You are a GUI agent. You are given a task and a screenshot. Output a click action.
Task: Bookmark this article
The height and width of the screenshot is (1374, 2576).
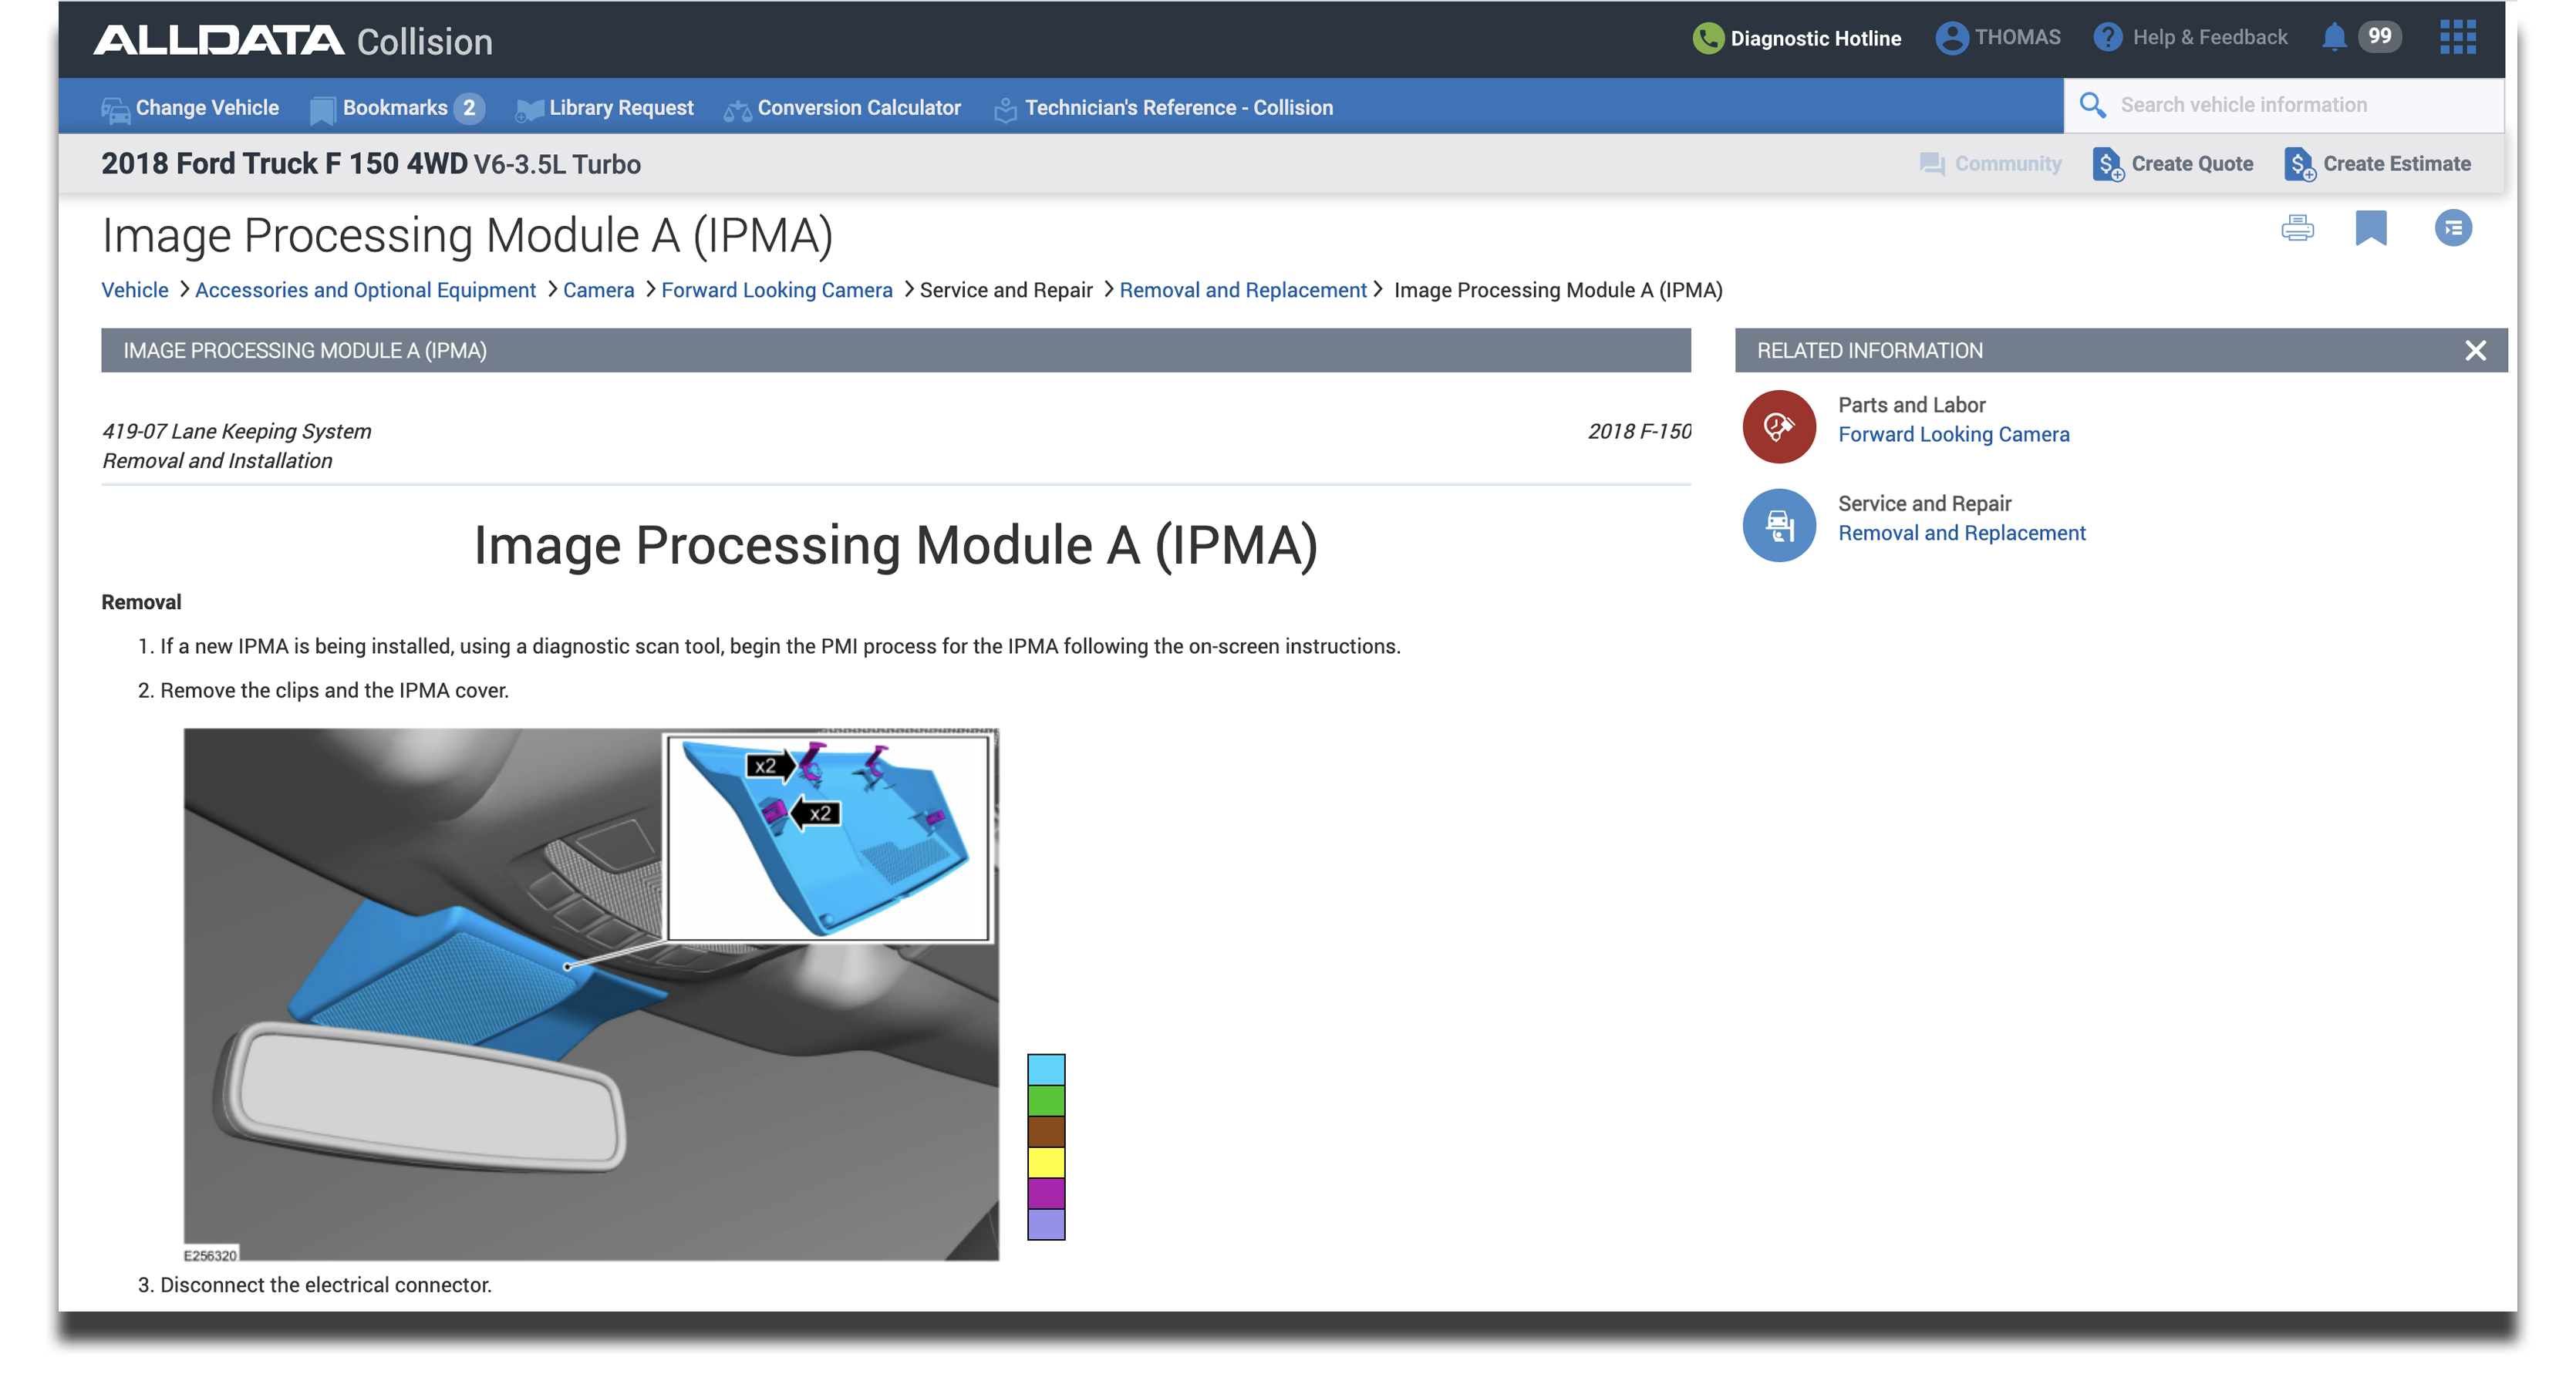click(2370, 228)
